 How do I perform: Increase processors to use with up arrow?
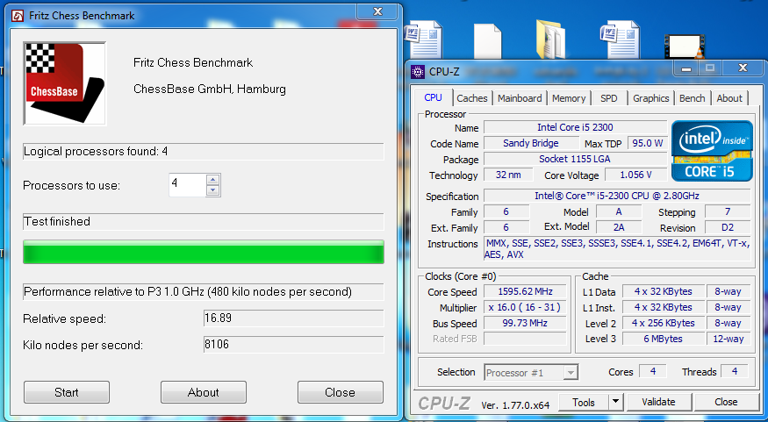click(212, 180)
